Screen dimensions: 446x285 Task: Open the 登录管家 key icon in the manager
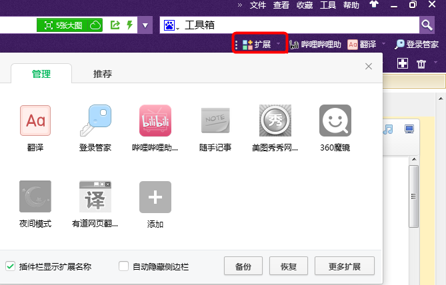coord(95,121)
